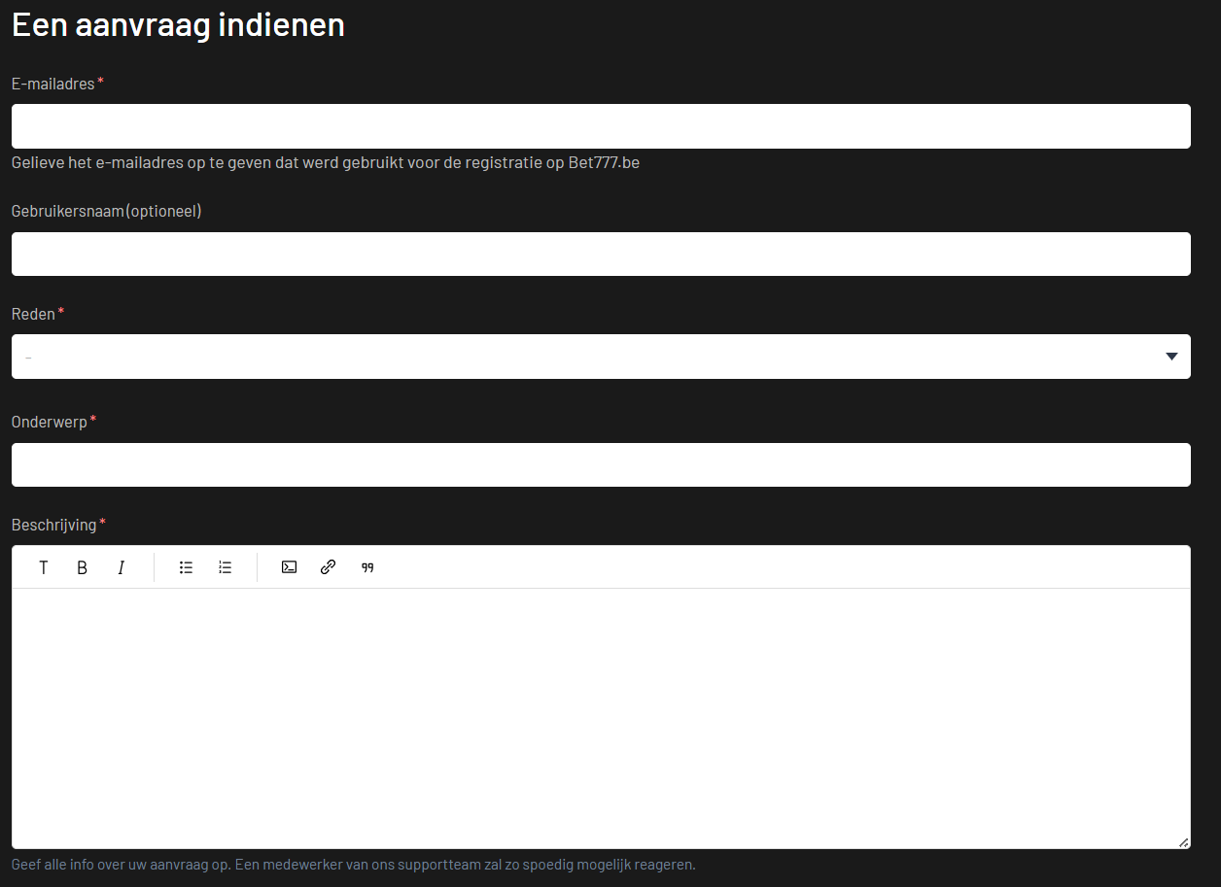Open the text style (T) formatting option

44,567
